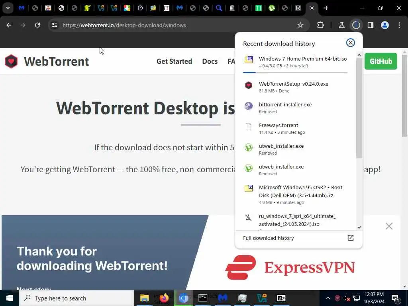Image resolution: width=408 pixels, height=306 pixels.
Task: Click the ExpressVPN logo ad
Action: click(x=290, y=267)
